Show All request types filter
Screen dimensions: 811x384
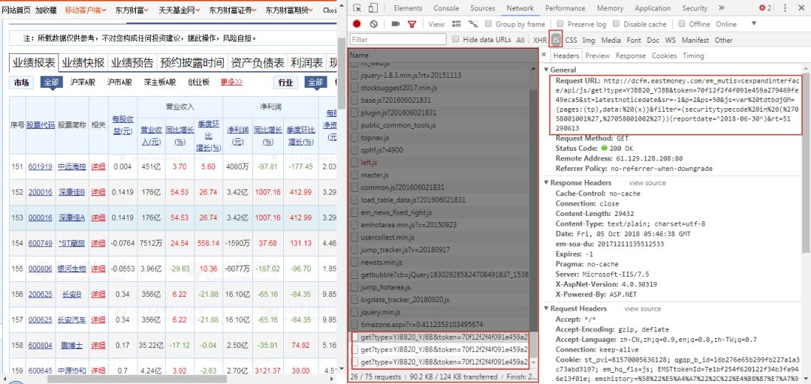[x=520, y=40]
